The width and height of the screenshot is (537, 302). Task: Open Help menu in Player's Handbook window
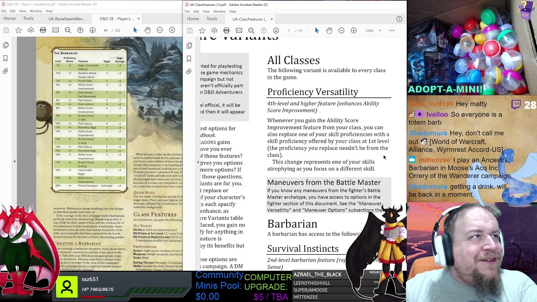(49, 11)
